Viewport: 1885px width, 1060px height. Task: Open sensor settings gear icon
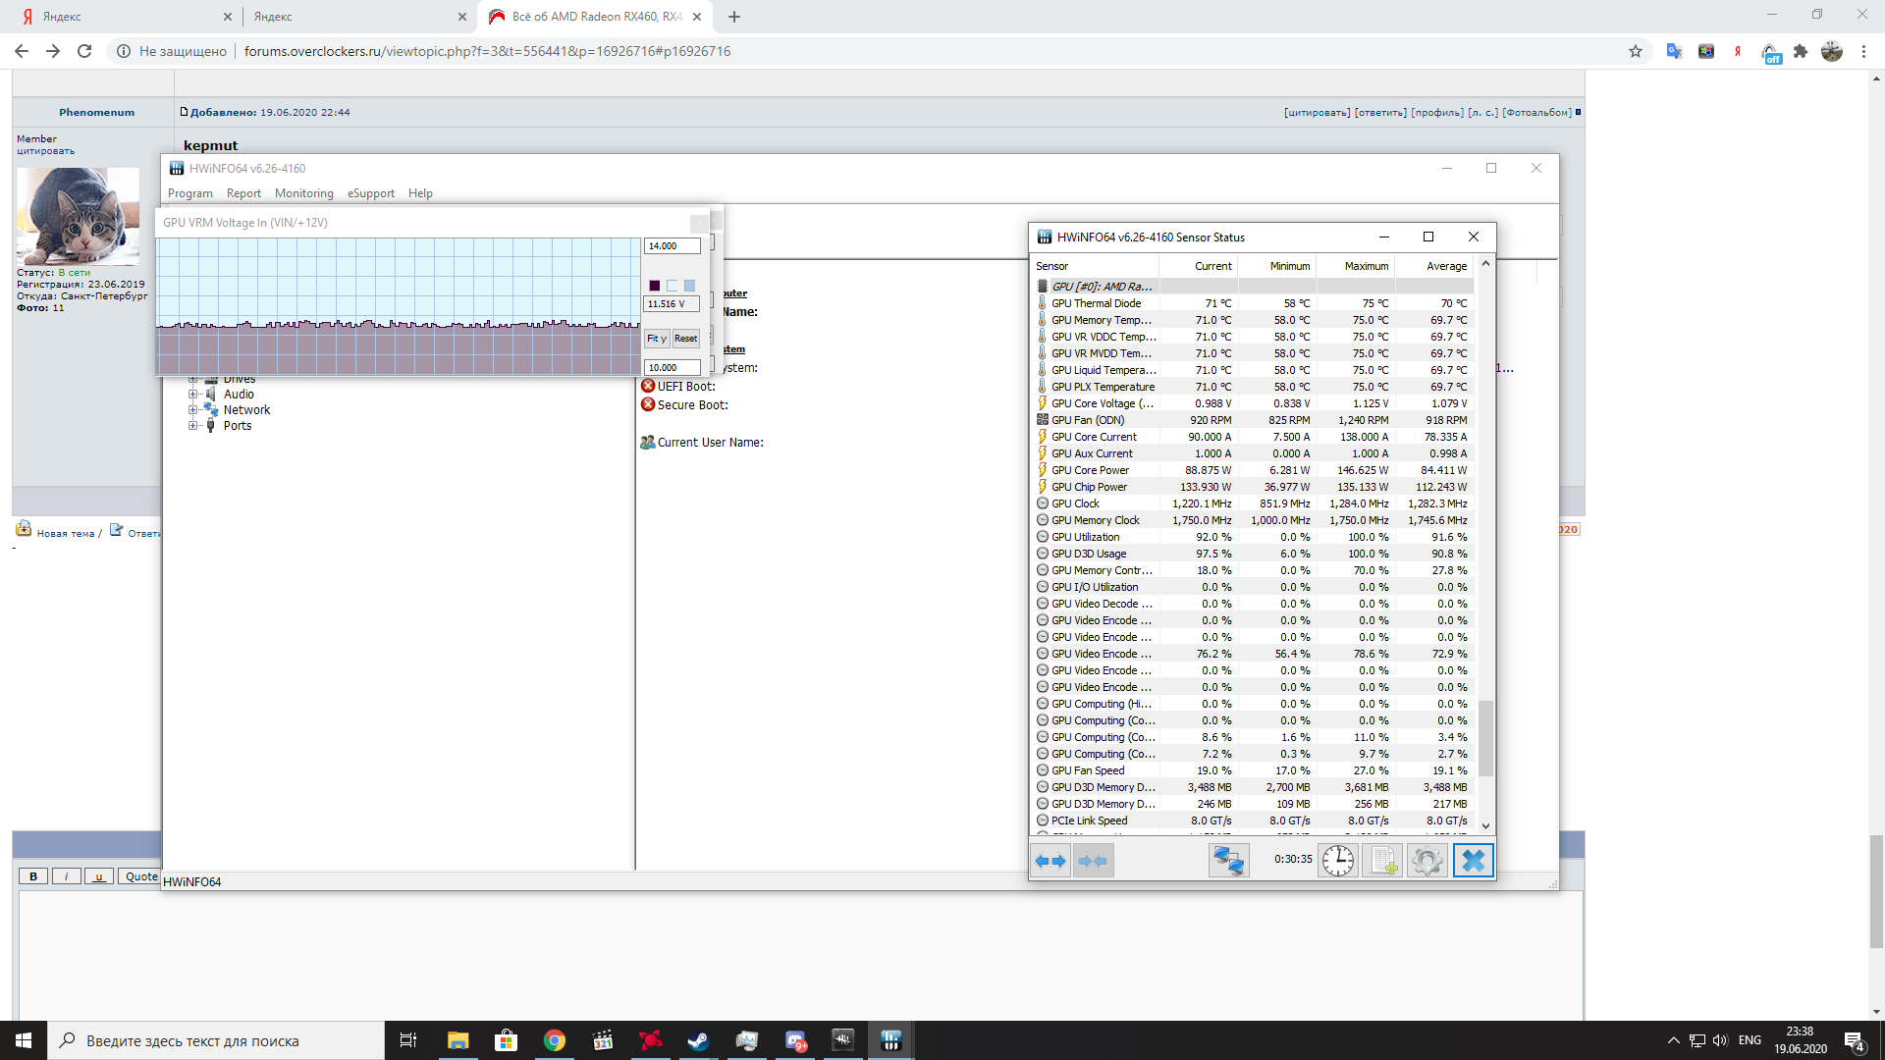click(1427, 861)
